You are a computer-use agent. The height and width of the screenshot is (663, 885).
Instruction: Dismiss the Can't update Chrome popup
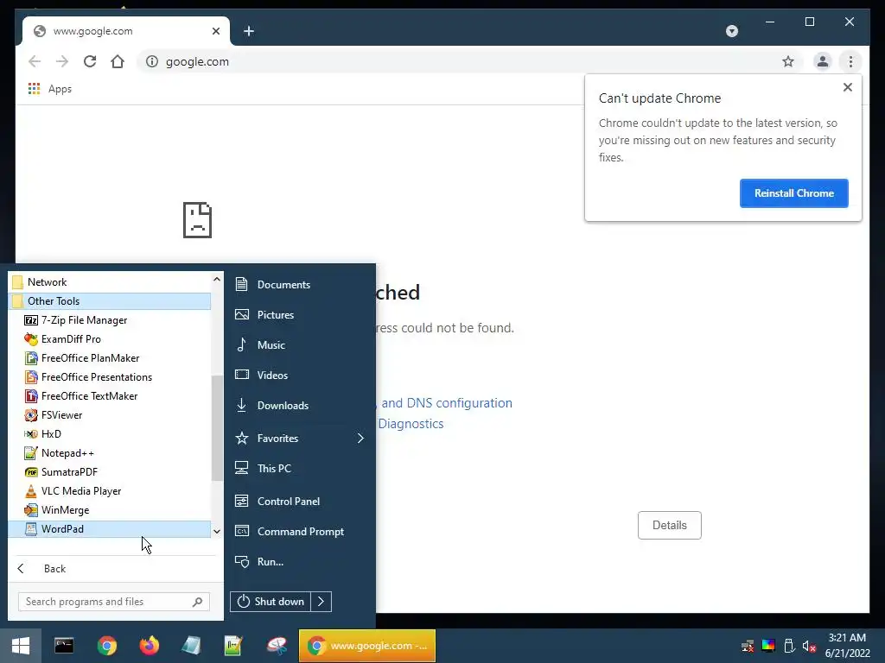pyautogui.click(x=847, y=87)
